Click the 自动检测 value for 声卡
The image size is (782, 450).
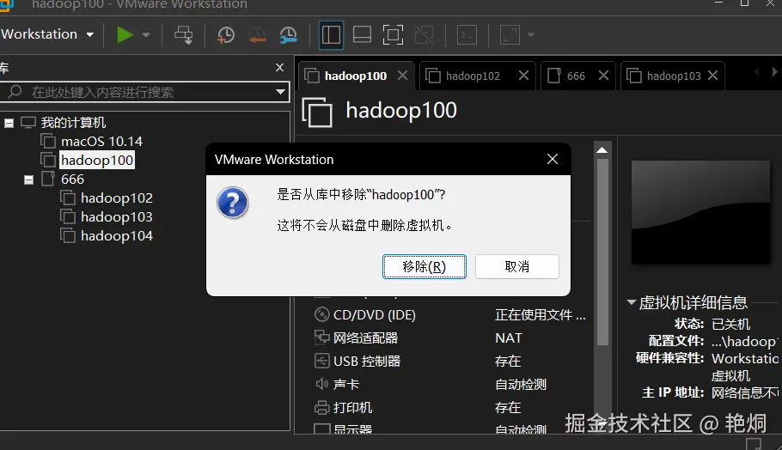tap(521, 384)
